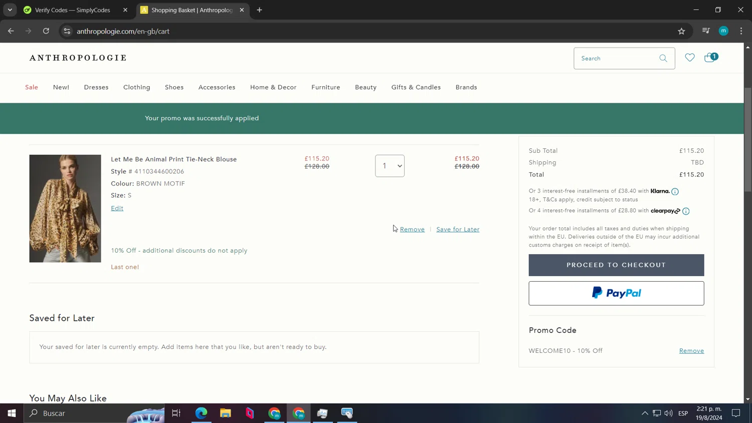The width and height of the screenshot is (752, 423).
Task: Reload the page
Action: click(x=46, y=31)
